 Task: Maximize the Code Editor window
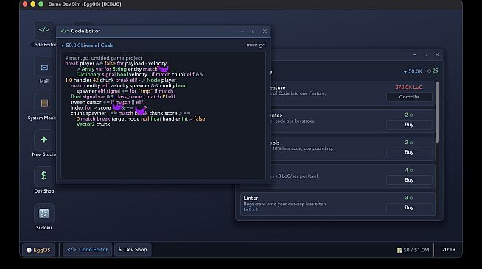(x=253, y=32)
